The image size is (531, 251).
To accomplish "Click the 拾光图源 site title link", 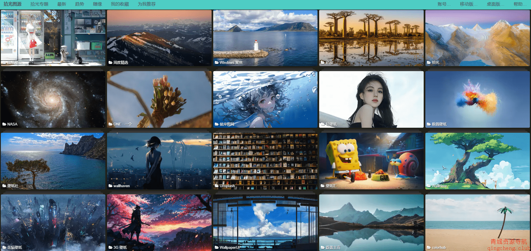I will (x=13, y=4).
